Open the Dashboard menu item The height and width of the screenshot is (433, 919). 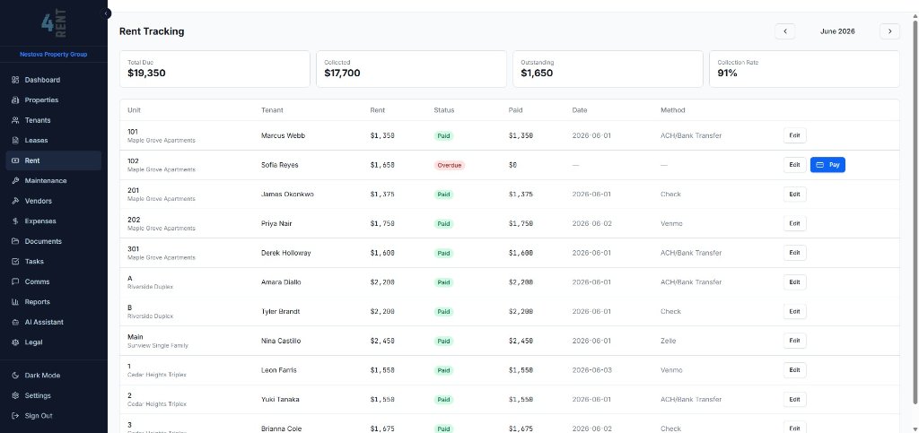point(53,80)
